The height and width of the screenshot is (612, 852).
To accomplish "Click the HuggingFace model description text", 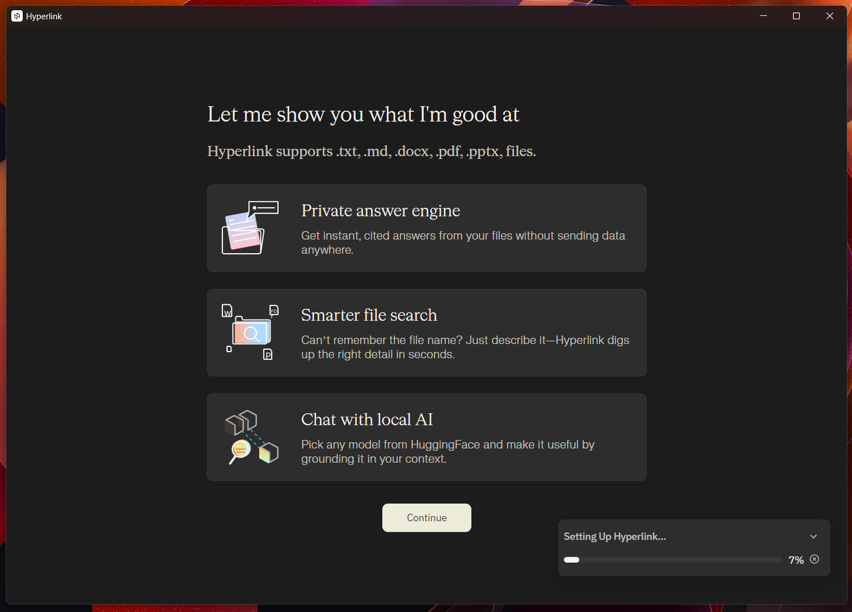I will pos(447,451).
